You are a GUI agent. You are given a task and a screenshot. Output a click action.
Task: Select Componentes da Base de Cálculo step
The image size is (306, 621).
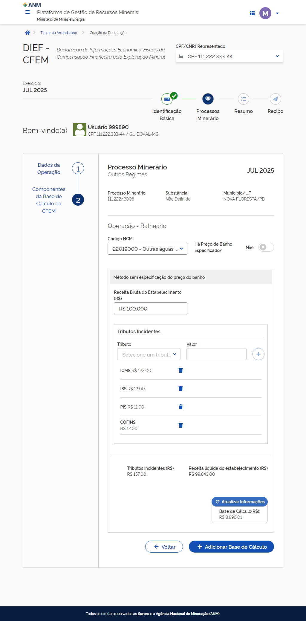pos(78,200)
